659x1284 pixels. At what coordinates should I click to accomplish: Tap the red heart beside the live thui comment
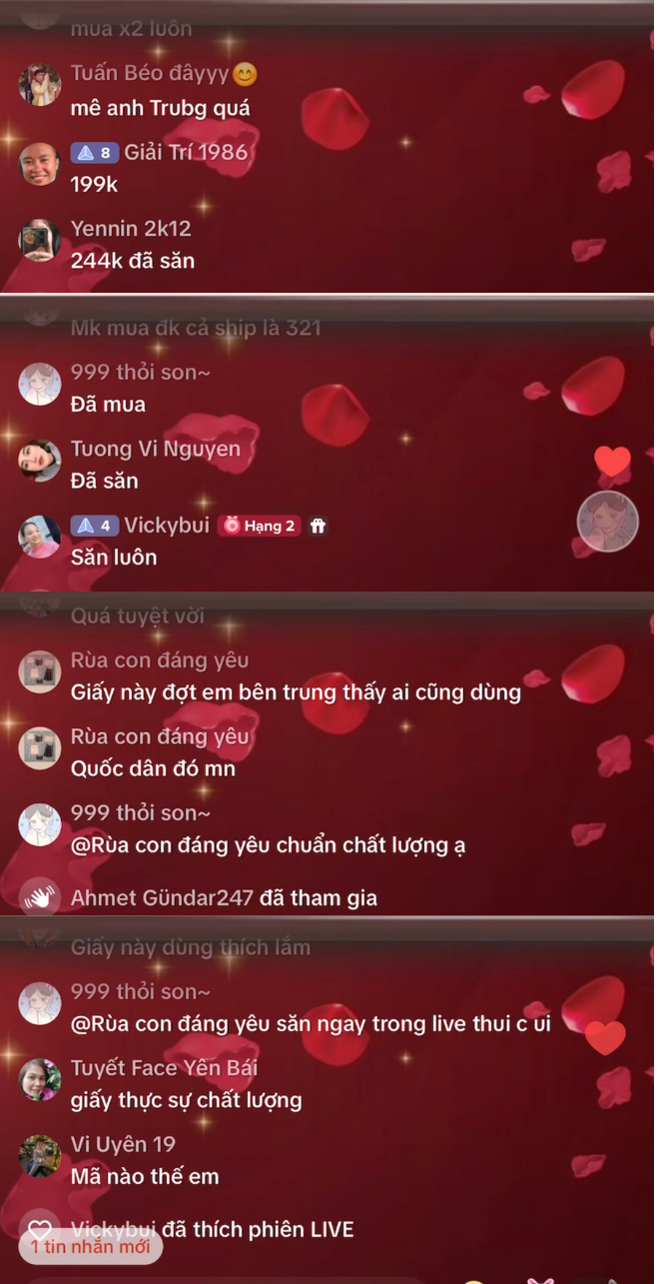click(x=605, y=1038)
